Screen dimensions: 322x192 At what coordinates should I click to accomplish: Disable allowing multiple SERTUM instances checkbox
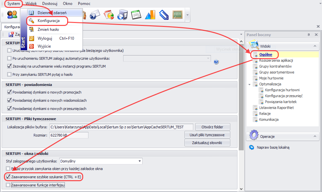pyautogui.click(x=9, y=66)
